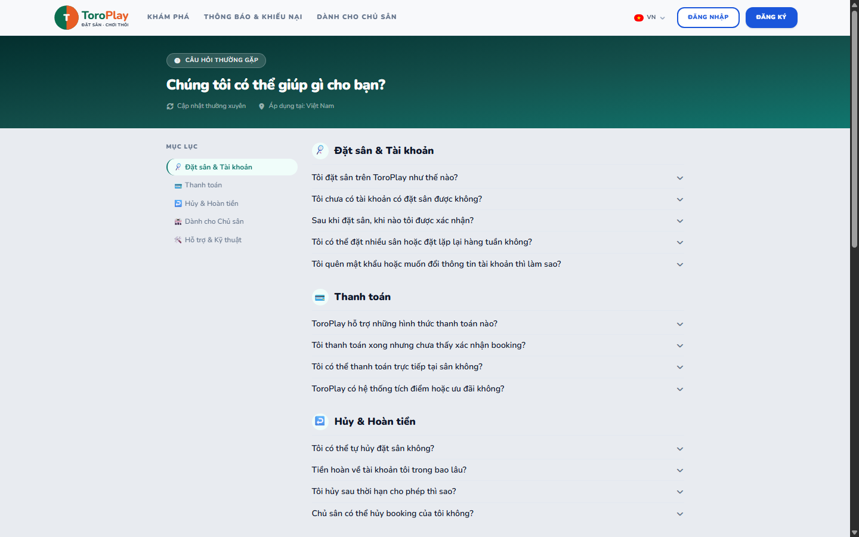Click the page vertical scrollbar thumb
This screenshot has width=859, height=537.
(854, 128)
